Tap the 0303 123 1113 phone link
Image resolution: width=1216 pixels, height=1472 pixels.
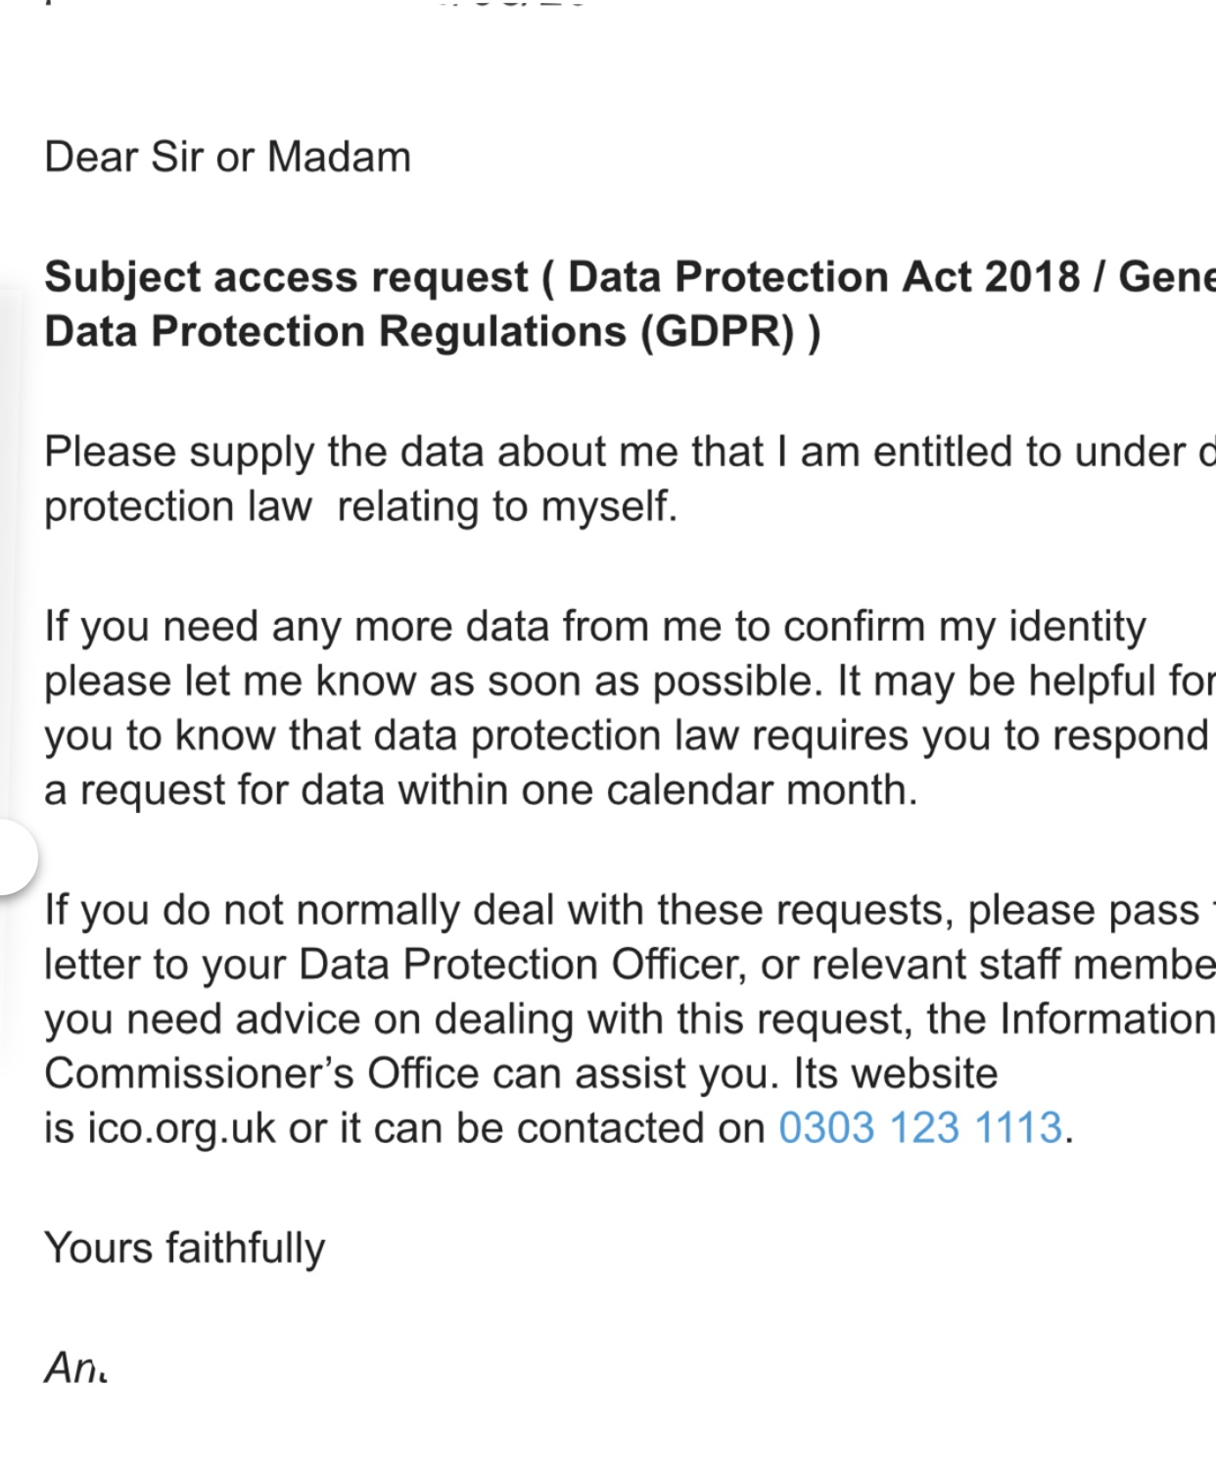919,1128
